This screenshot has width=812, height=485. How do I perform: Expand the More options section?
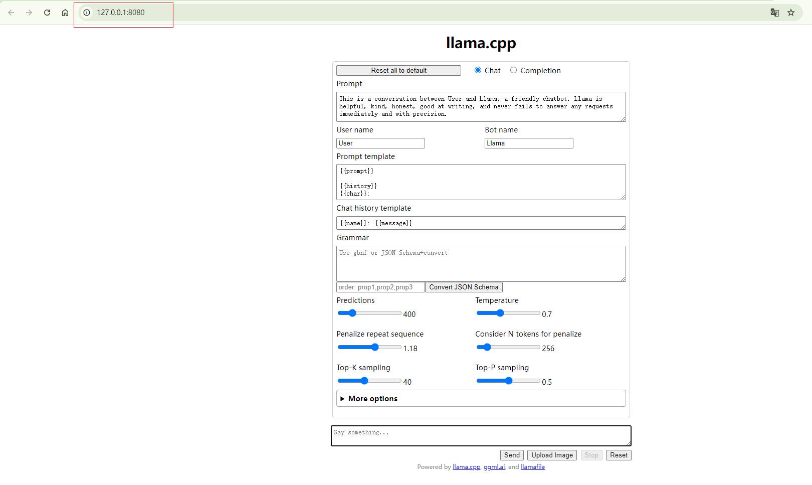tap(481, 398)
